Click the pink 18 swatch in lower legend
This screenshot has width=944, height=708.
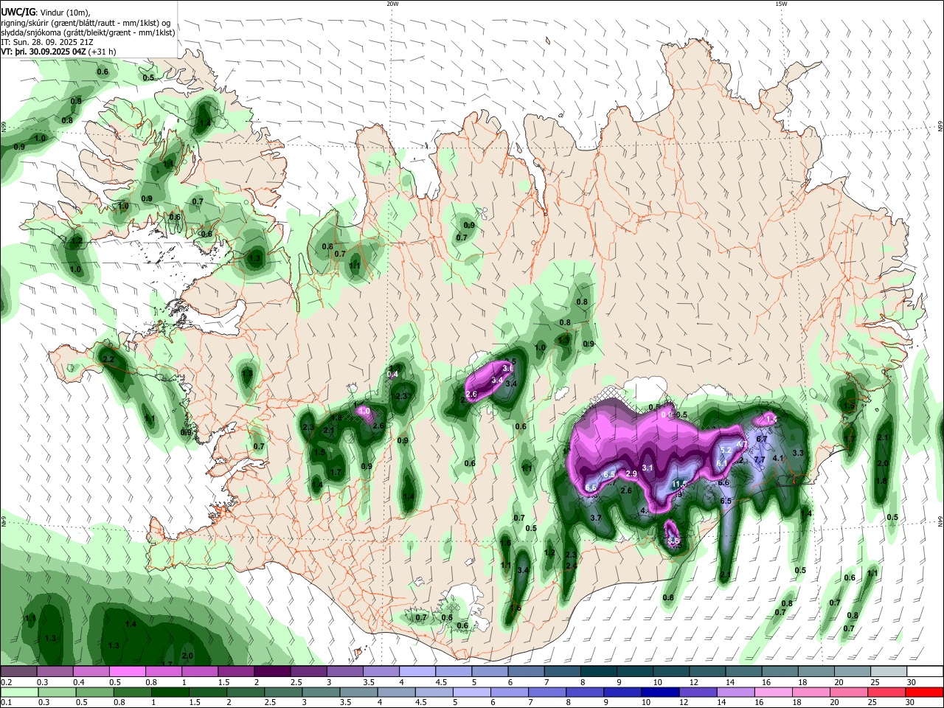click(x=810, y=692)
